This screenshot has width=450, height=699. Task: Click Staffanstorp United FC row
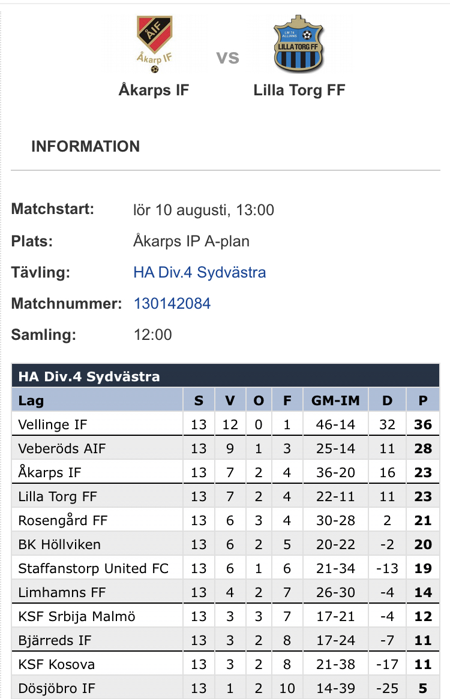pos(94,568)
